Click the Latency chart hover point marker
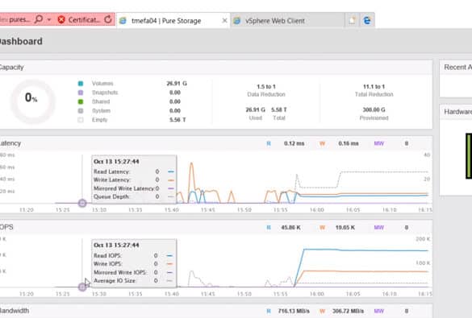The width and height of the screenshot is (472, 318). tap(82, 204)
